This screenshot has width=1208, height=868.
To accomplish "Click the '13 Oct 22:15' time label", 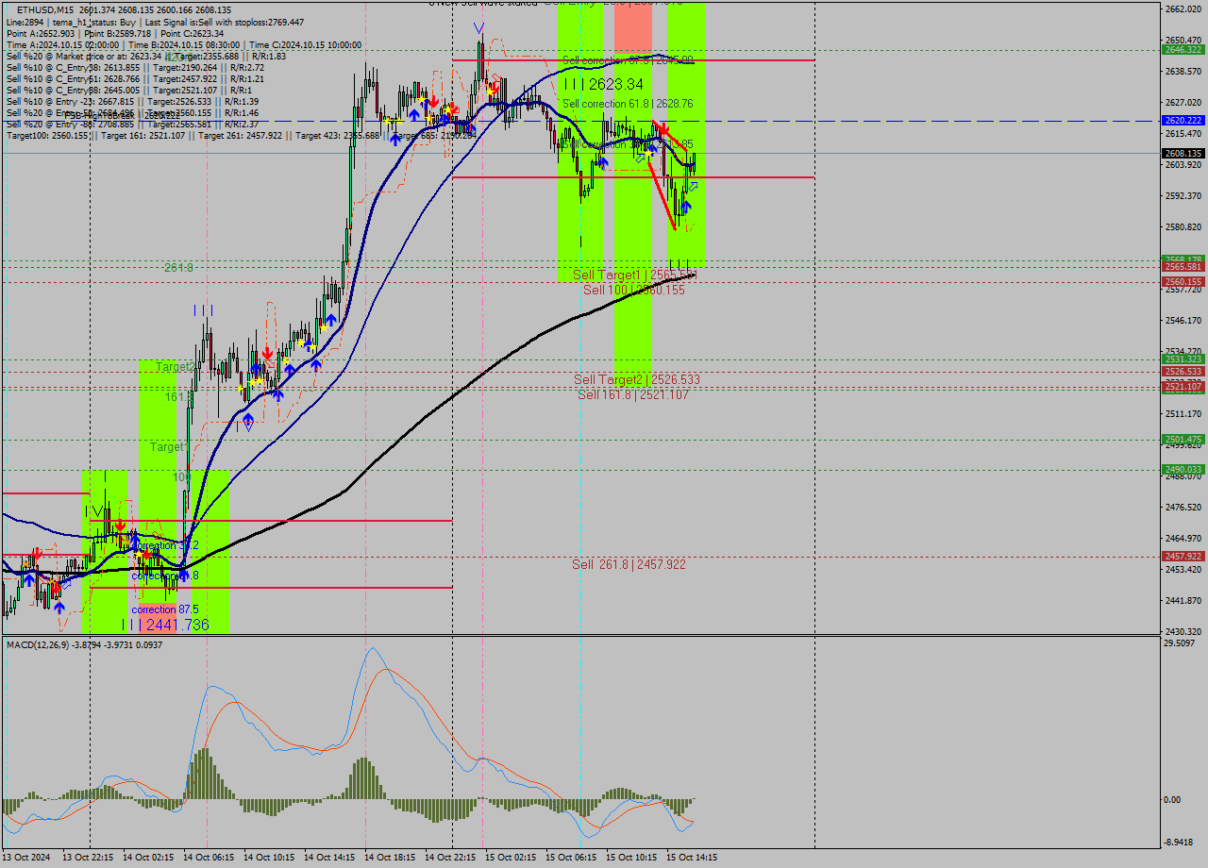I will [x=88, y=858].
